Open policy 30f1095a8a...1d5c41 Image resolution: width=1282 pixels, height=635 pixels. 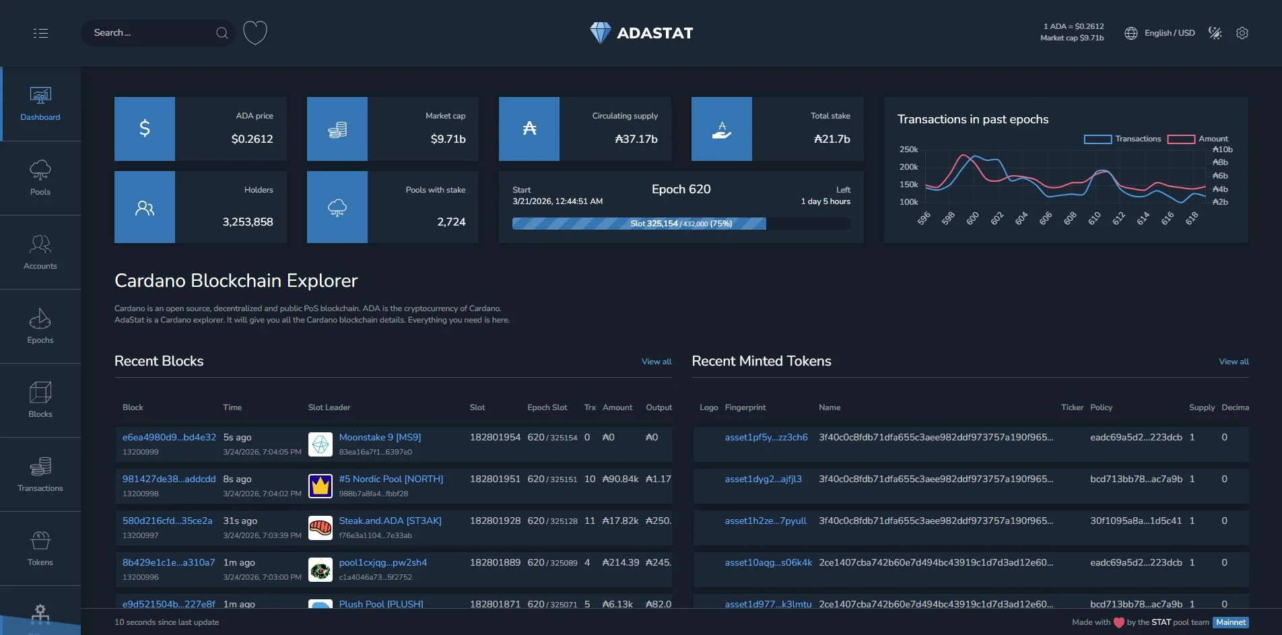click(1136, 521)
